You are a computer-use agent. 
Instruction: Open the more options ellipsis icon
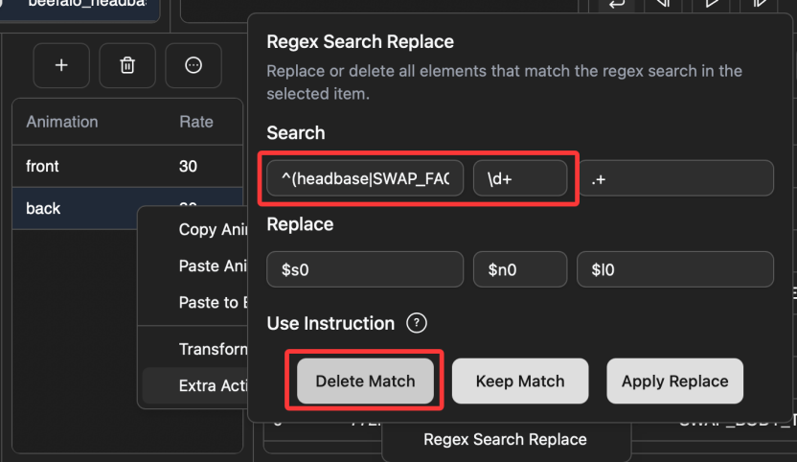tap(194, 65)
